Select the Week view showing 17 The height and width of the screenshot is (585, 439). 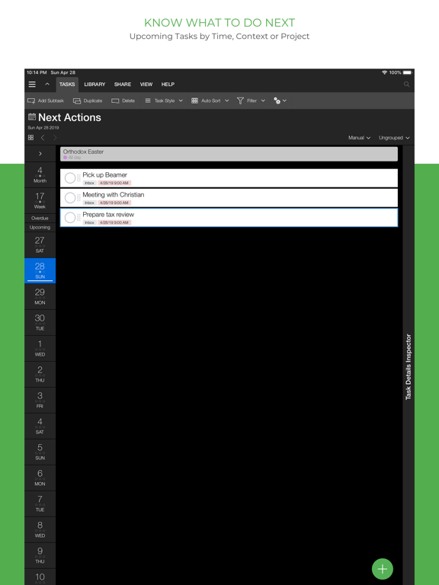(x=40, y=201)
